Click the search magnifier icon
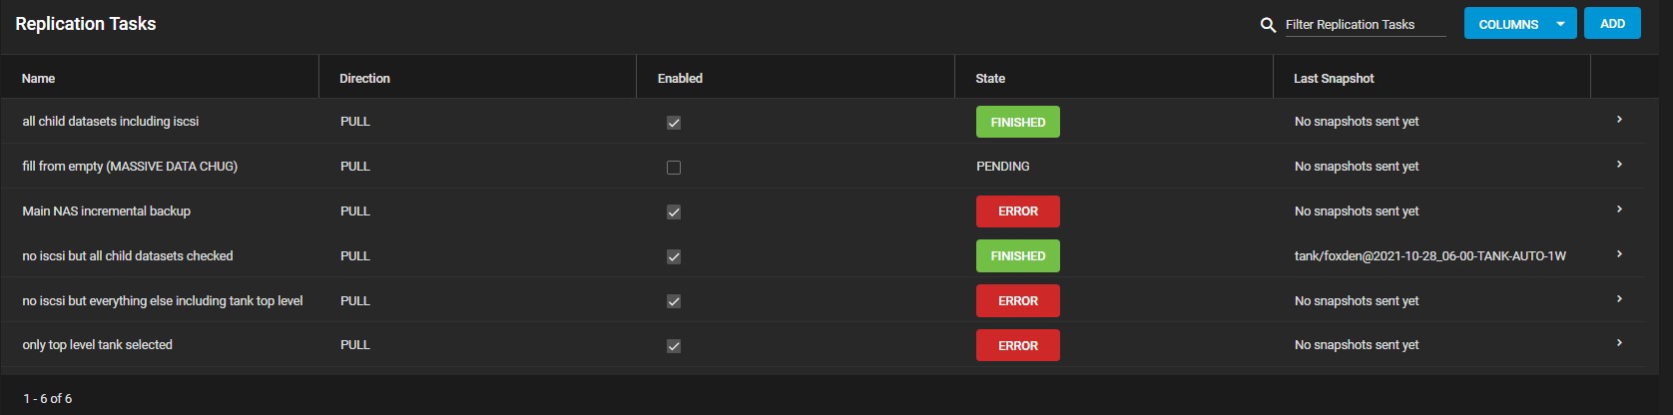Viewport: 1673px width, 415px height. [1268, 25]
